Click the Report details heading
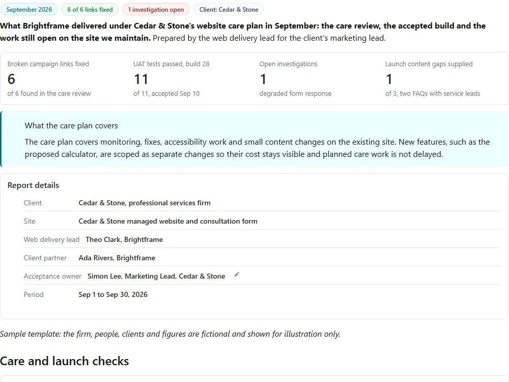Image resolution: width=509 pixels, height=382 pixels. (x=33, y=185)
